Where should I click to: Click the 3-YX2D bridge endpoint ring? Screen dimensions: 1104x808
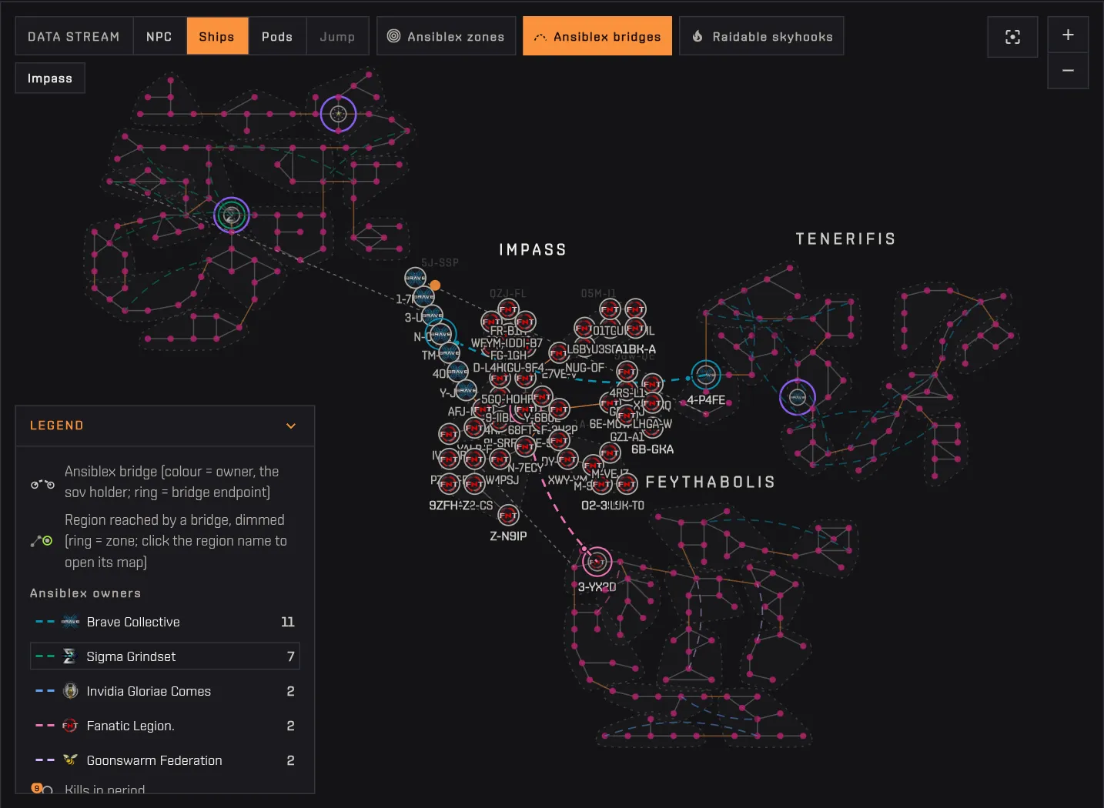pos(597,563)
